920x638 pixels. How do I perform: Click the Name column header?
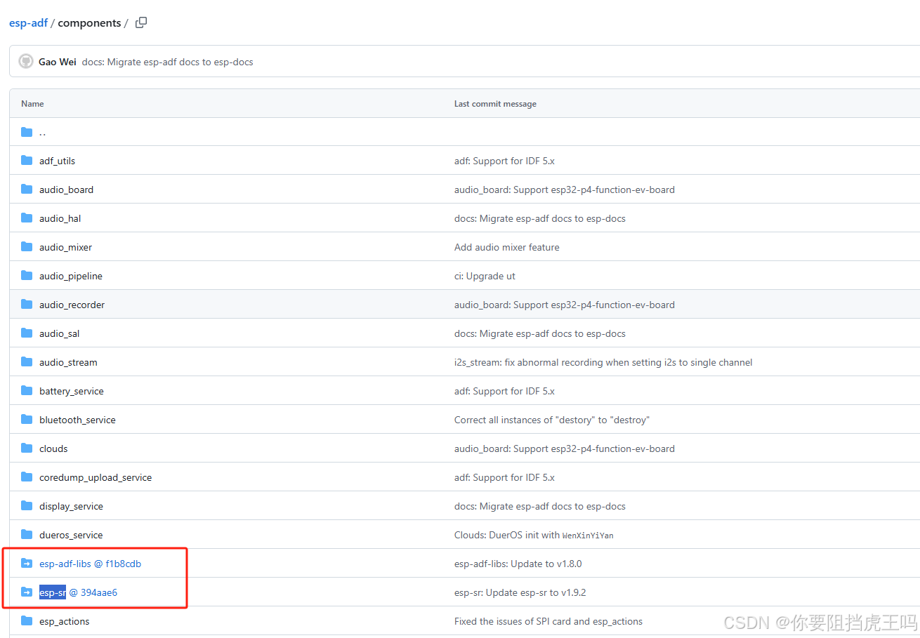coord(32,103)
